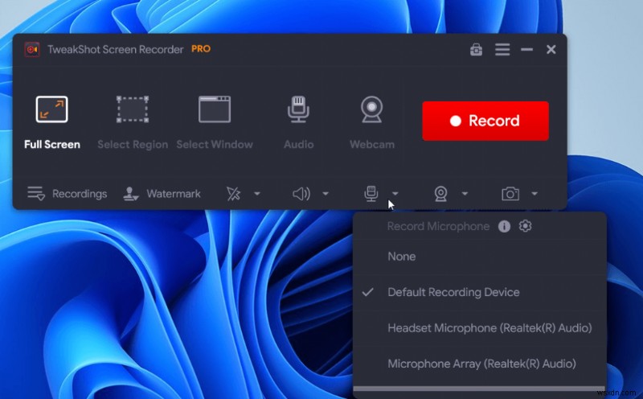The height and width of the screenshot is (399, 643).
Task: Select Default Recording Device option
Action: pyautogui.click(x=453, y=293)
